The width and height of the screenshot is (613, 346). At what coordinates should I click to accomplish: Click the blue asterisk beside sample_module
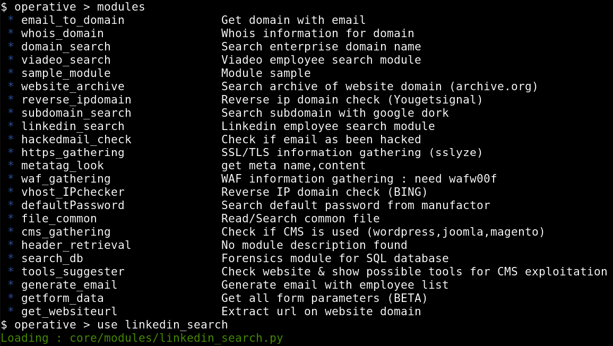11,73
